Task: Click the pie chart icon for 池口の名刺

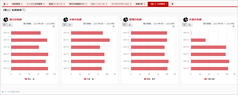Action: (x=6, y=20)
